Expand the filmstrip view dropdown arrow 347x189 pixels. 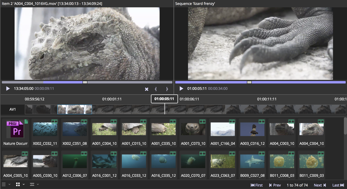click(x=38, y=184)
